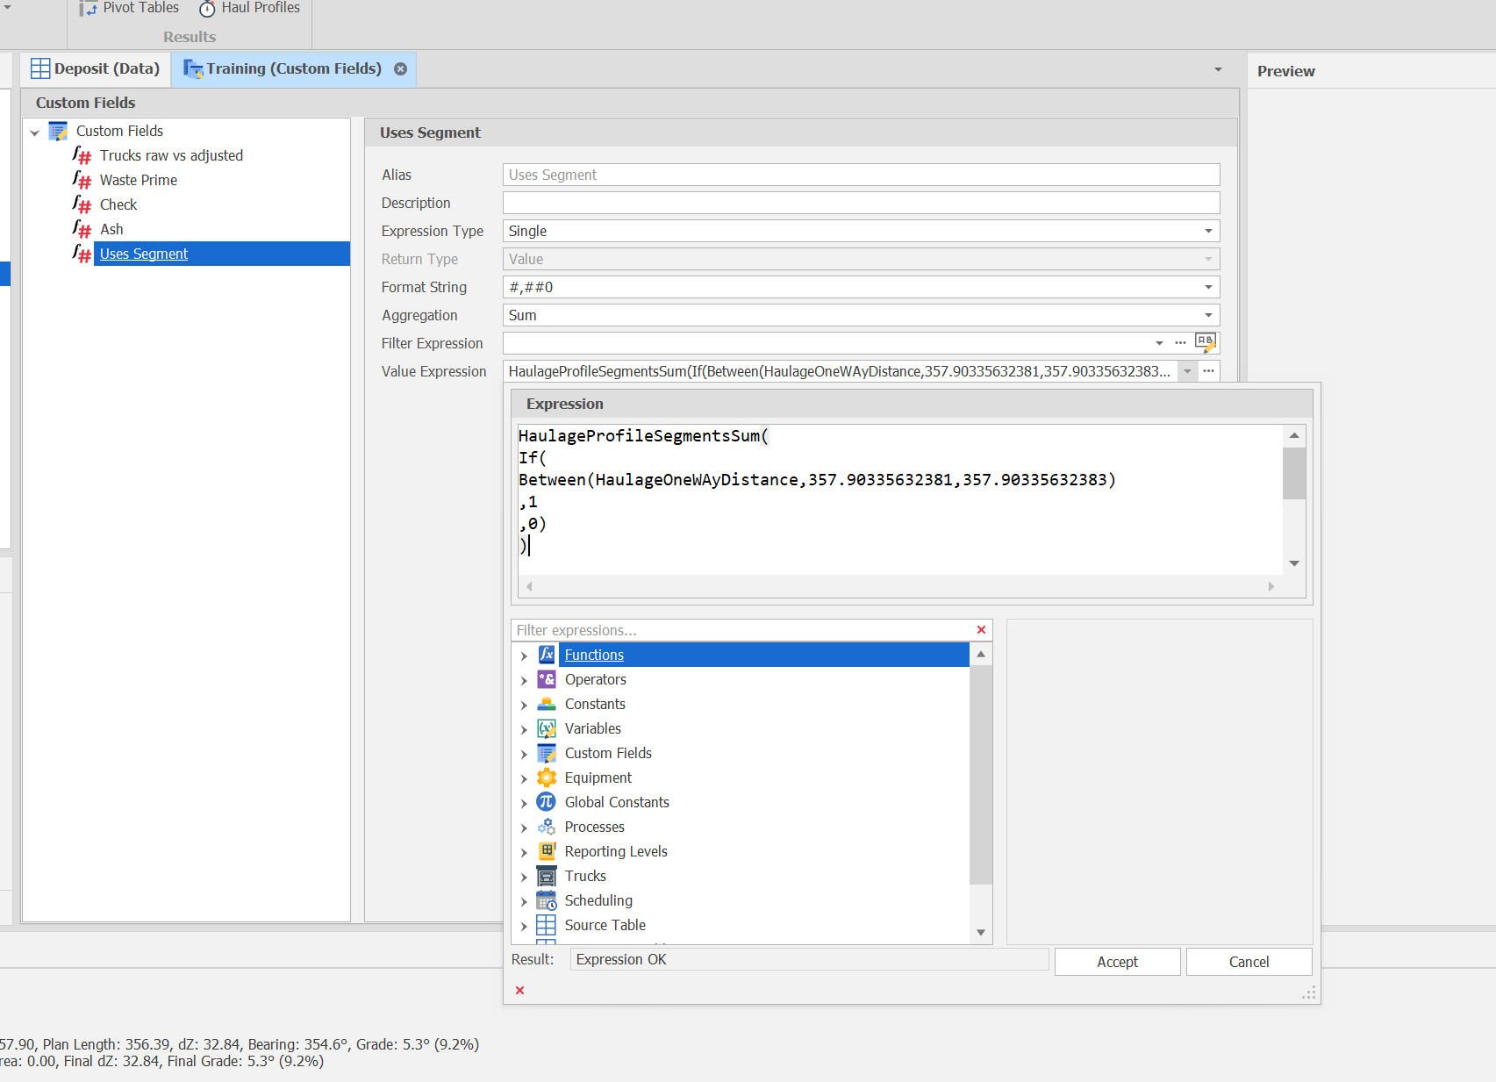Open the Value Expression ellipsis editor

[1208, 371]
